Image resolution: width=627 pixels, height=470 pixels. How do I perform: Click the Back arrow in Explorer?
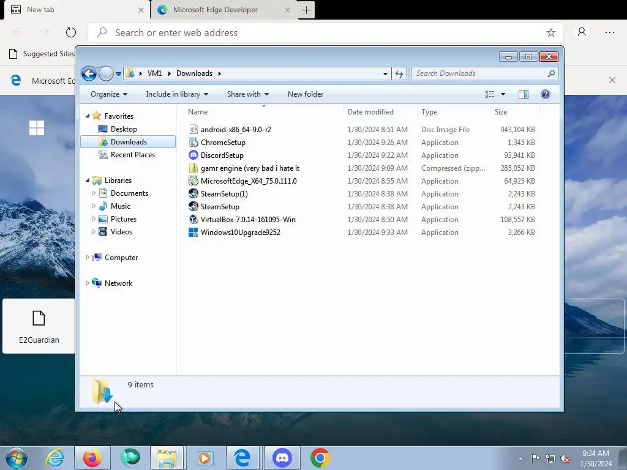pyautogui.click(x=89, y=73)
